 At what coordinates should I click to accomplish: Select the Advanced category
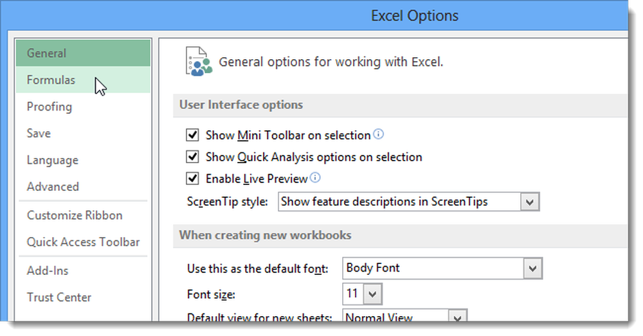click(83, 186)
